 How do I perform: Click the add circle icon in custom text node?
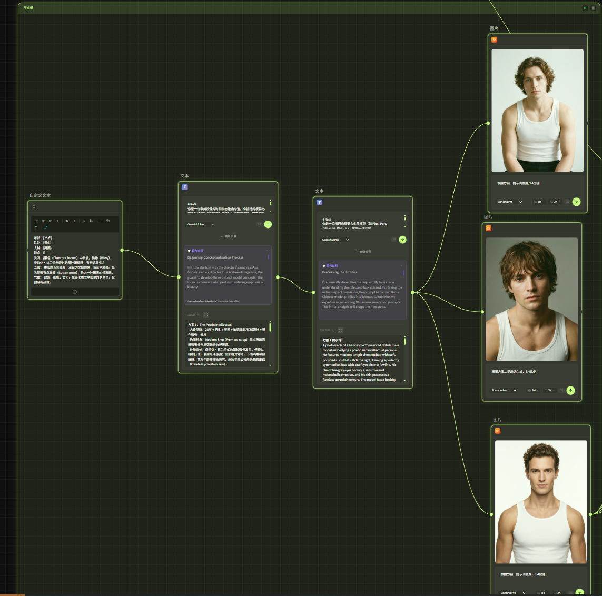[75, 292]
